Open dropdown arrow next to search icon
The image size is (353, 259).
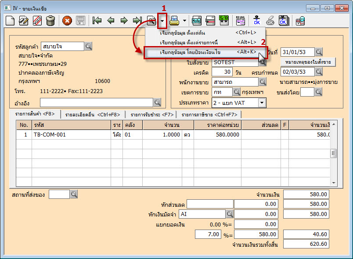[162, 20]
